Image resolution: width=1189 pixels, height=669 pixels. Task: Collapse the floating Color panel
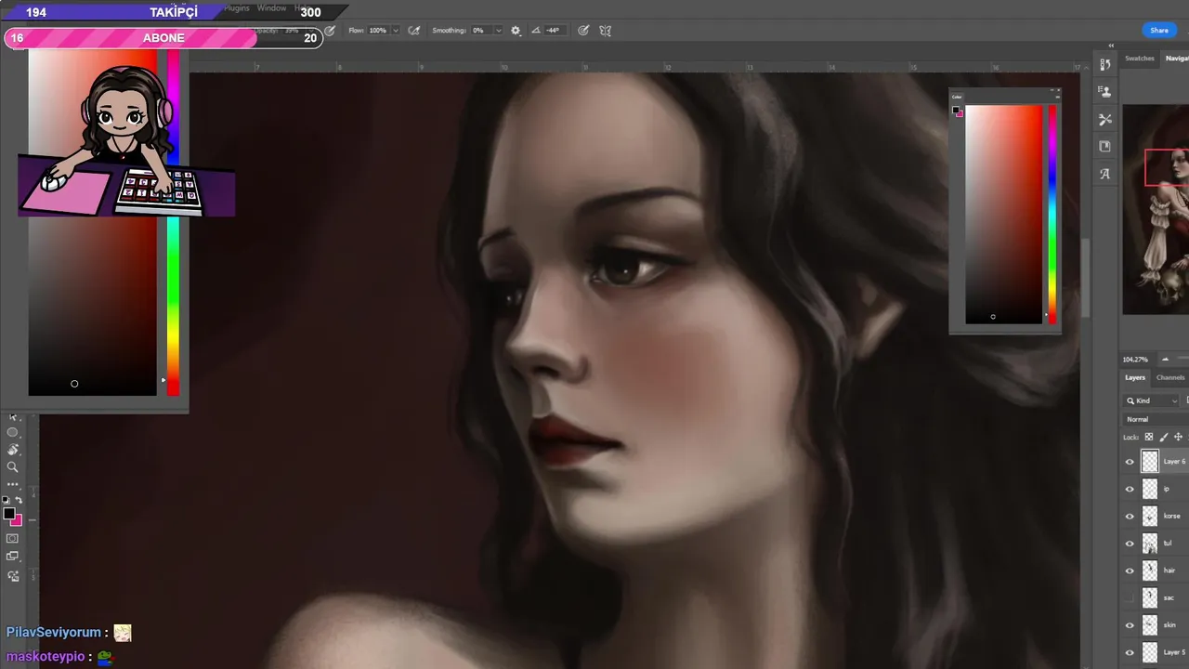[x=1052, y=91]
